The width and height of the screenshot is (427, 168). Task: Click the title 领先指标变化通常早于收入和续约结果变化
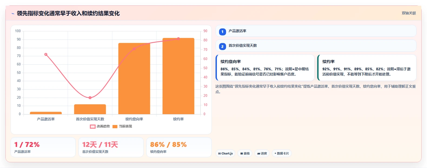pos(68,14)
